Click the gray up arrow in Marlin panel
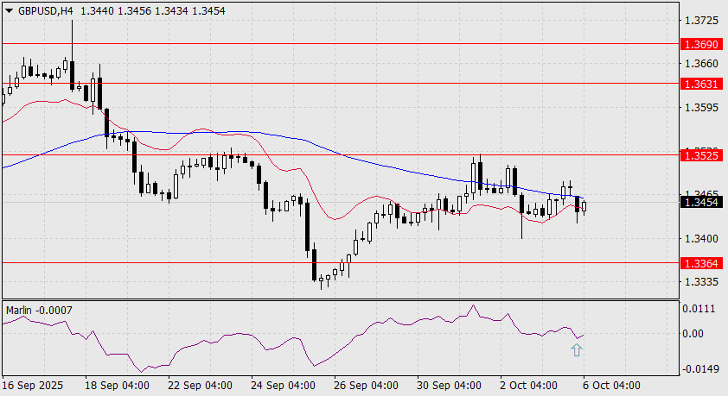This screenshot has width=728, height=396. [577, 349]
